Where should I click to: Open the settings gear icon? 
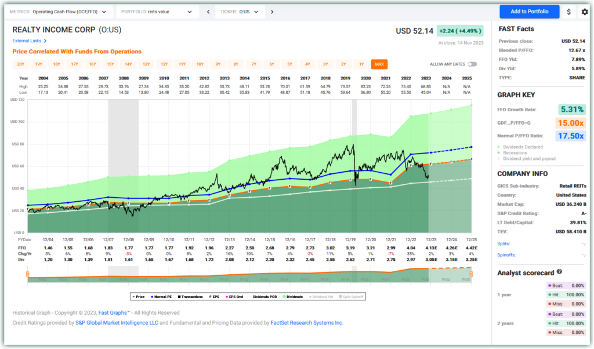click(x=585, y=11)
